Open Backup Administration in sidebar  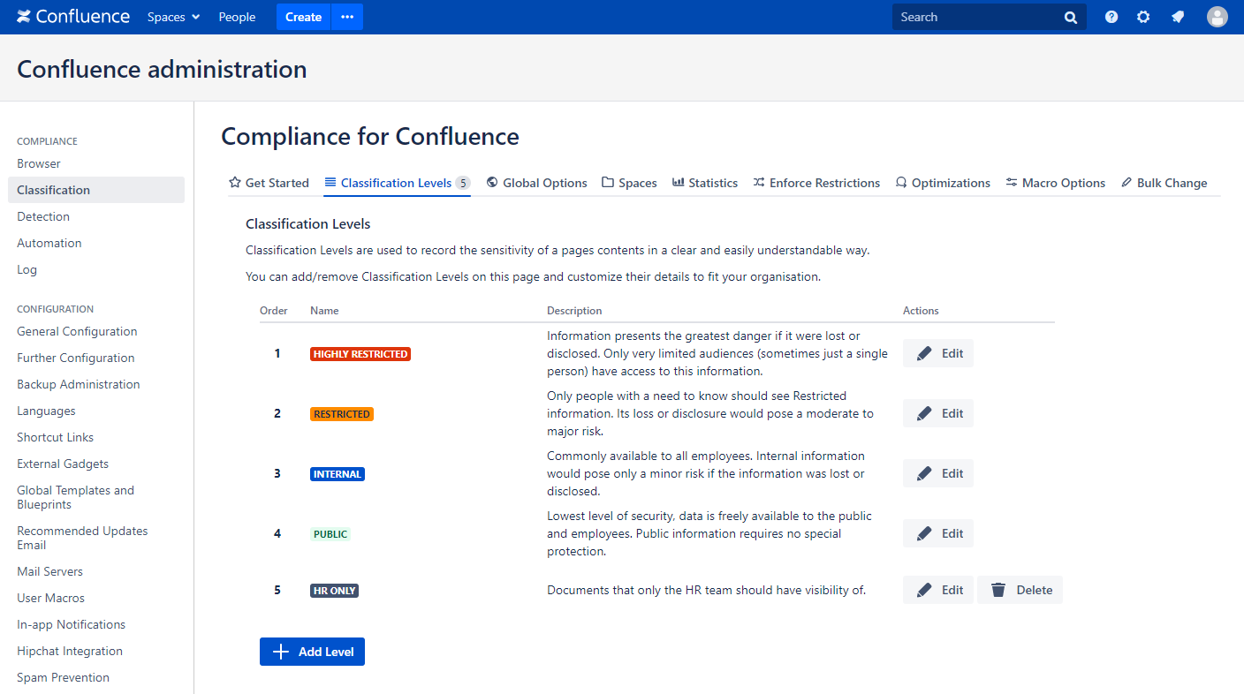point(79,384)
